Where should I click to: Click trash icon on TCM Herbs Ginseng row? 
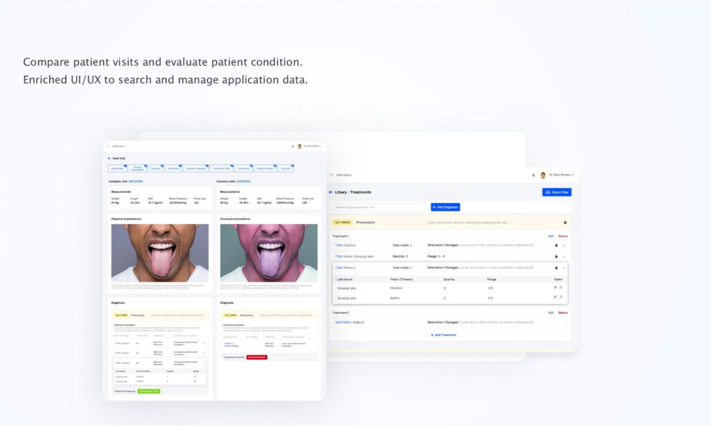coord(556,256)
